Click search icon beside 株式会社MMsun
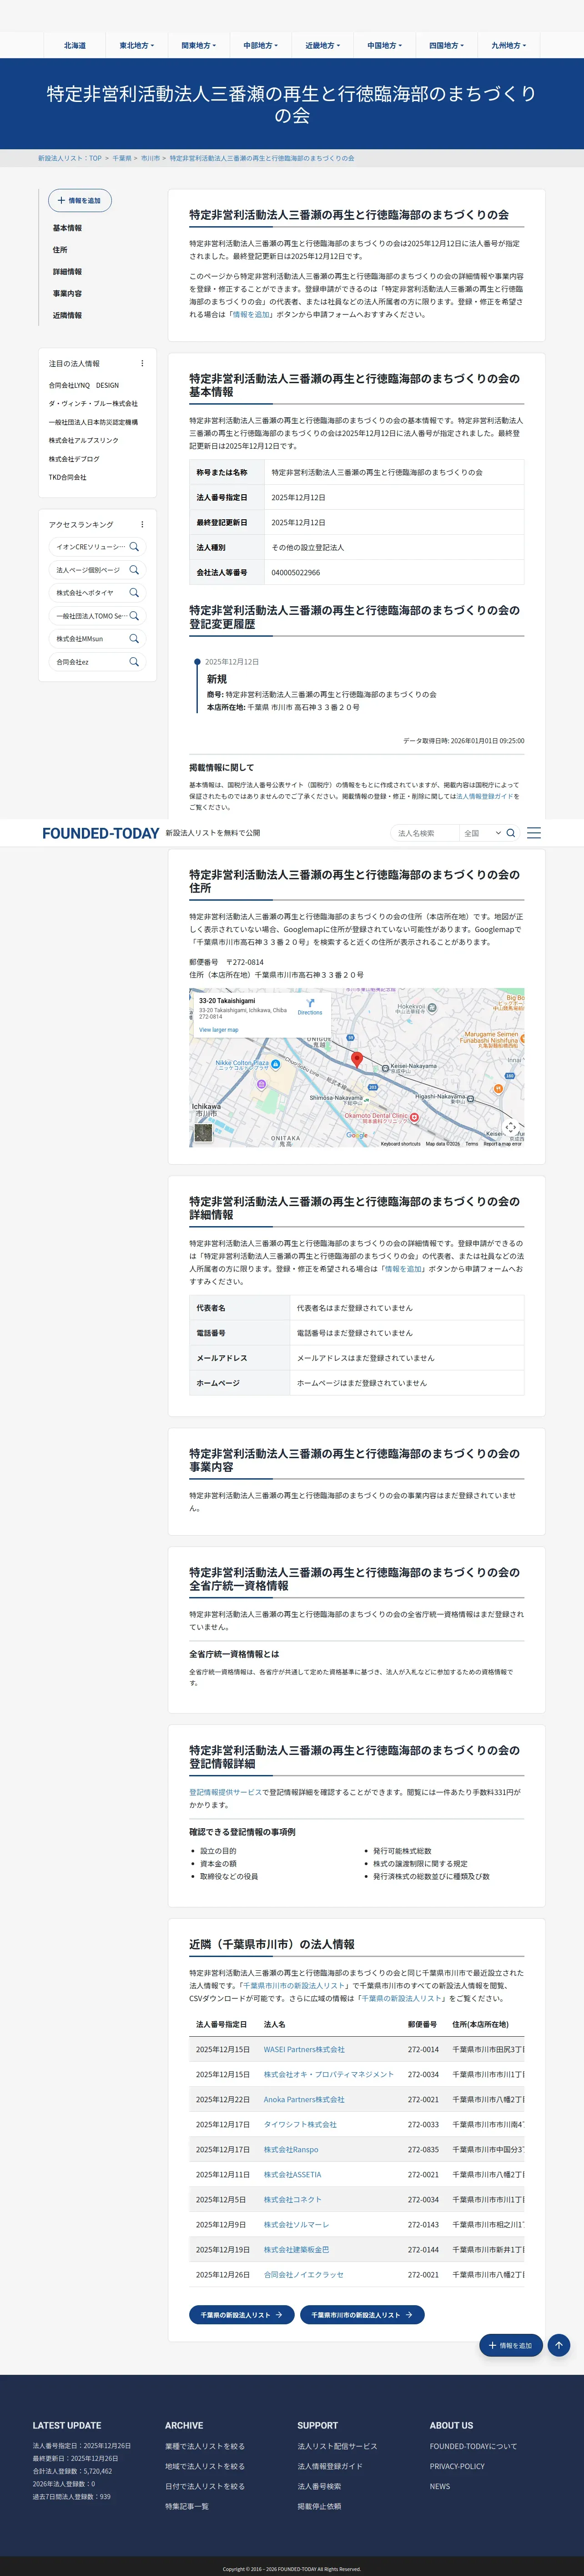584x2576 pixels. click(x=134, y=639)
